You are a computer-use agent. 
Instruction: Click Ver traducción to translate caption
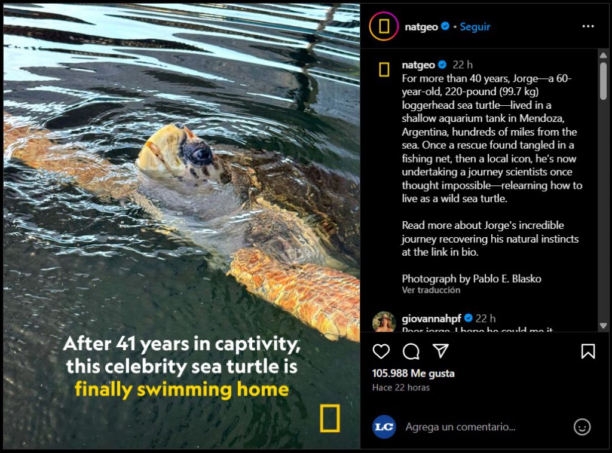431,290
